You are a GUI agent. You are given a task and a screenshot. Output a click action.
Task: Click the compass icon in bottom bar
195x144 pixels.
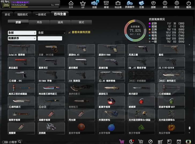pos(151,142)
